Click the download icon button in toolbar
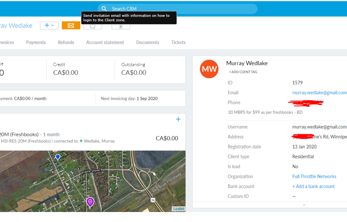The image size is (347, 222). coord(121,26)
